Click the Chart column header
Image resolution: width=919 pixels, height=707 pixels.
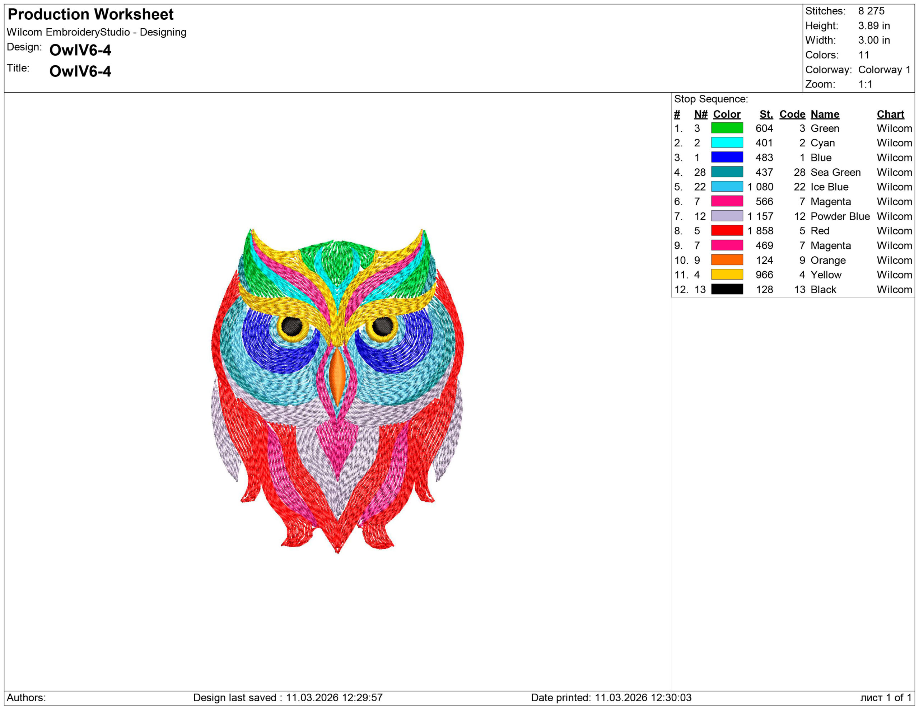[x=890, y=114]
